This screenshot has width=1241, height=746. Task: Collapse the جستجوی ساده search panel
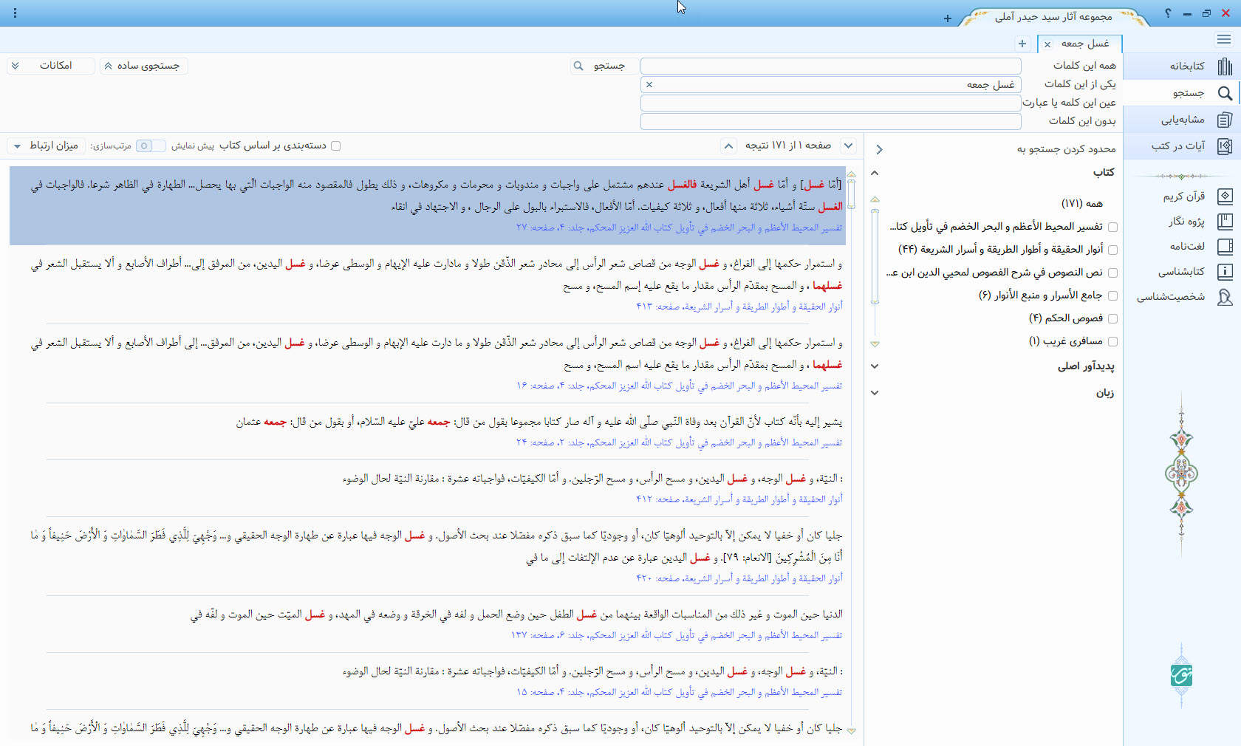pos(143,66)
